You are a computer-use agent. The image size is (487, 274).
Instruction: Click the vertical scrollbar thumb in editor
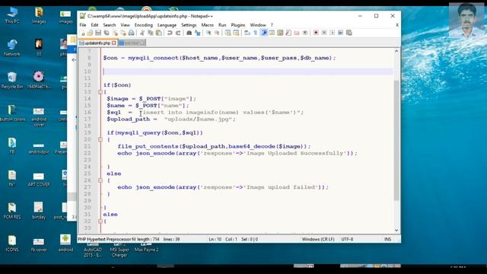click(x=396, y=140)
